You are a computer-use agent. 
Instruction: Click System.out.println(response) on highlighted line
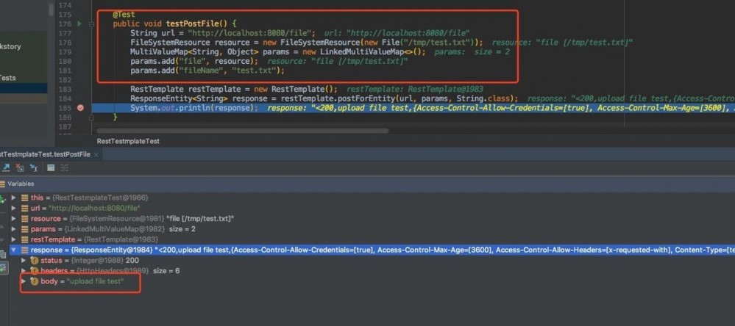click(194, 108)
